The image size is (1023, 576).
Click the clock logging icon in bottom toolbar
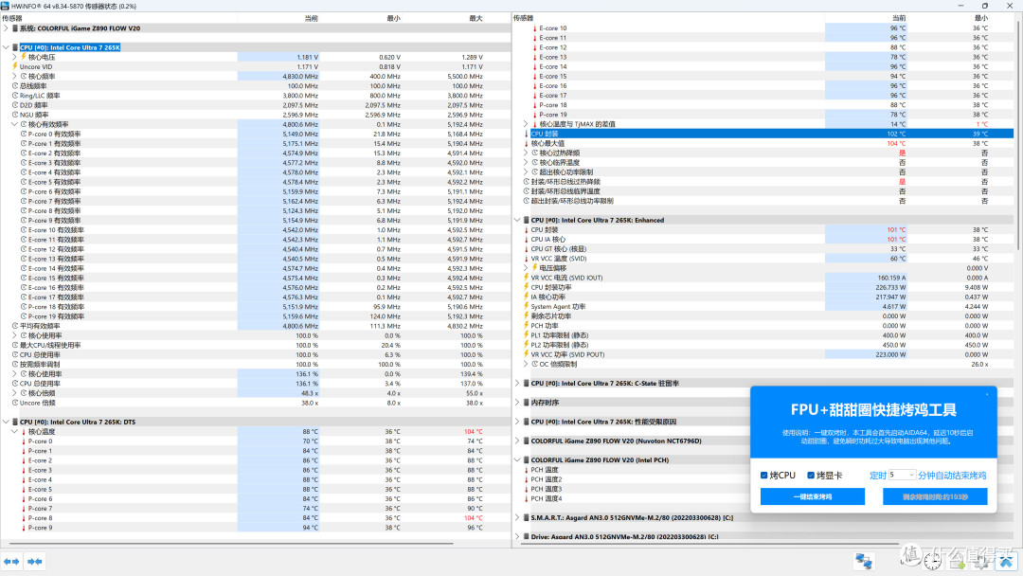click(932, 560)
